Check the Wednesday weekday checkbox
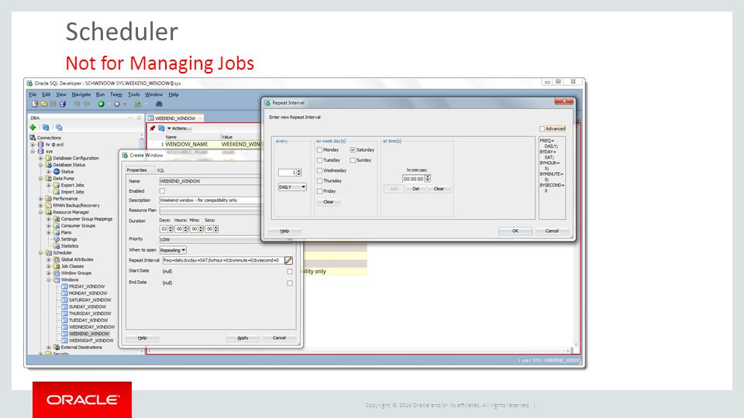 point(319,170)
